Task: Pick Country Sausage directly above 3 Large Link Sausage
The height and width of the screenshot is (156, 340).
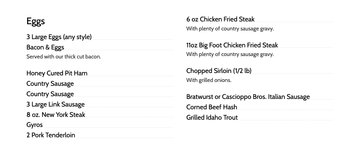Action: point(50,94)
